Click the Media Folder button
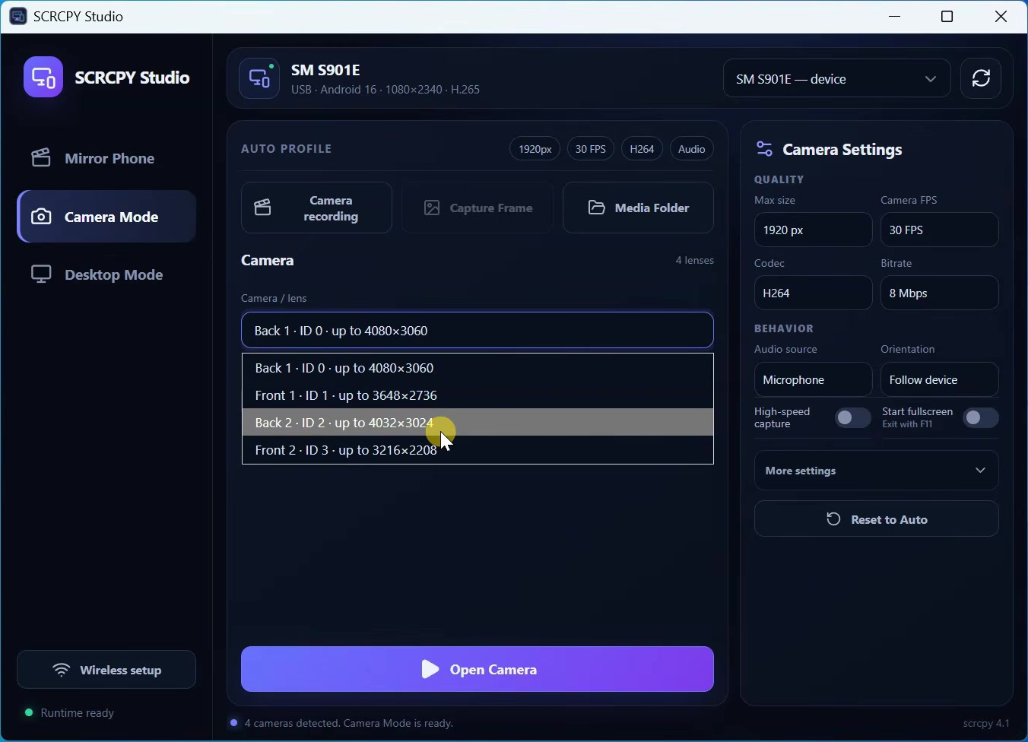1028x742 pixels. (639, 208)
